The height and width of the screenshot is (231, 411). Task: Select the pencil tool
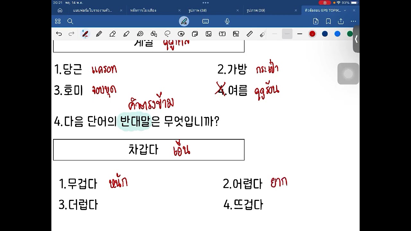click(x=99, y=34)
